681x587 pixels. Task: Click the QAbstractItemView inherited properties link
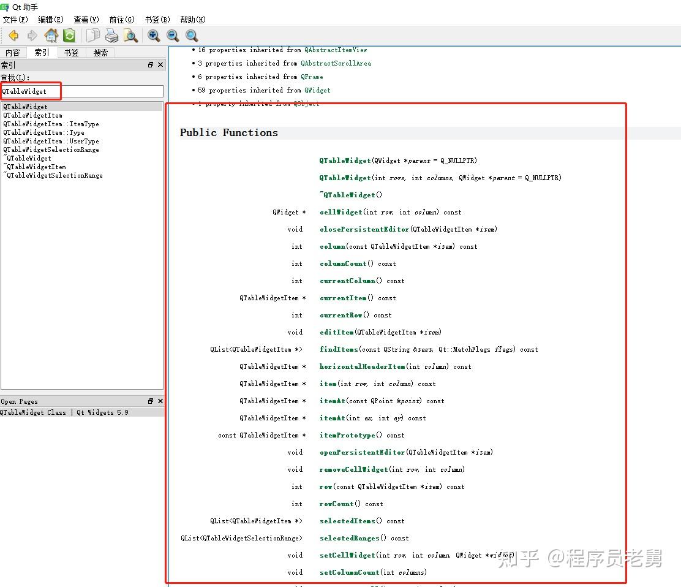[336, 50]
